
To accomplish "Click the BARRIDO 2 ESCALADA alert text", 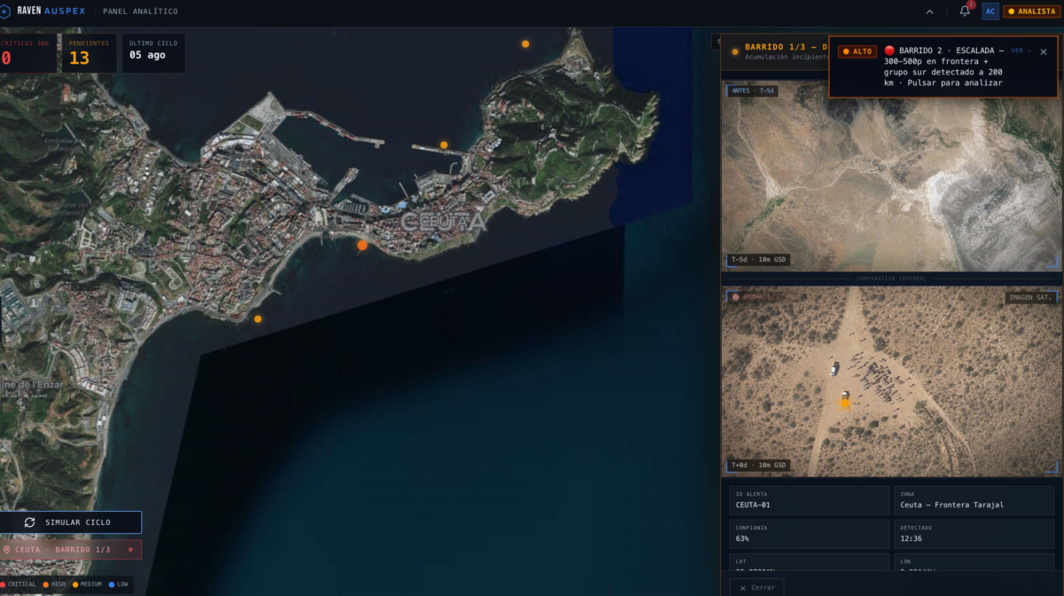I will (943, 67).
